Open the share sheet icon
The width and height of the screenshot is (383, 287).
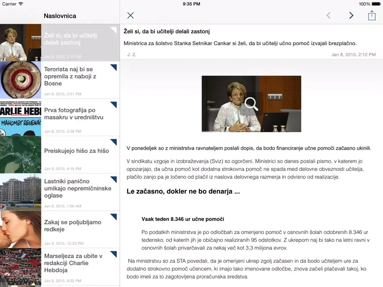tap(372, 15)
